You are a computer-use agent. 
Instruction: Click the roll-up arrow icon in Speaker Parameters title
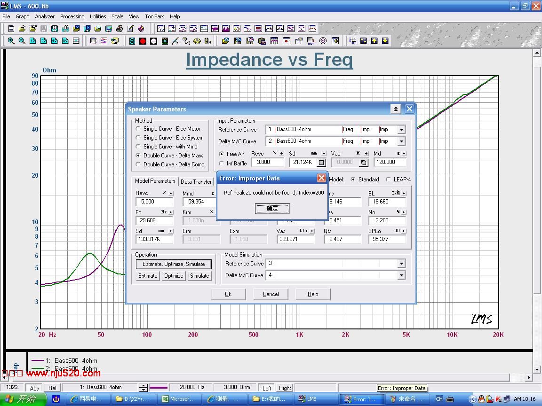tap(396, 109)
